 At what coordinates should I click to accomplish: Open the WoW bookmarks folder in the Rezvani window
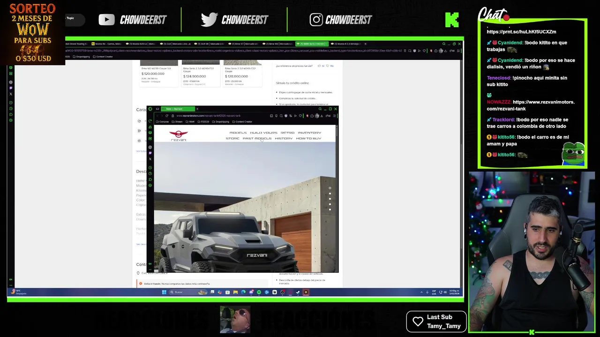[x=190, y=122]
